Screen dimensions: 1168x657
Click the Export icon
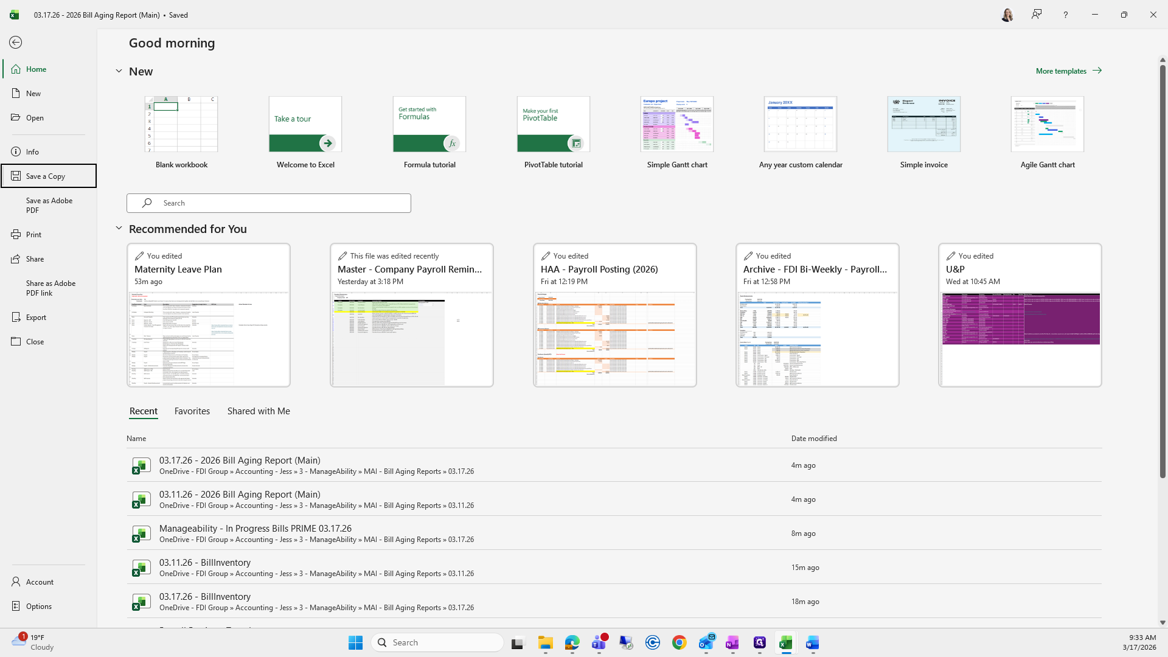click(16, 318)
